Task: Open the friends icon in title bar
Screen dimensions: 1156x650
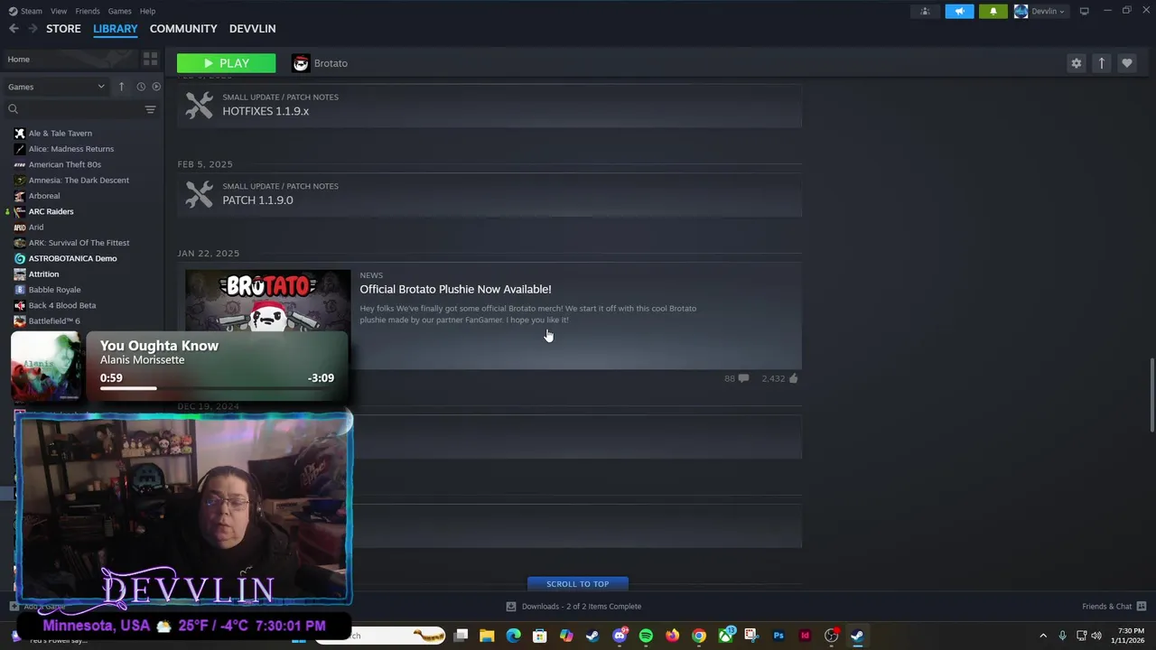Action: tap(925, 11)
